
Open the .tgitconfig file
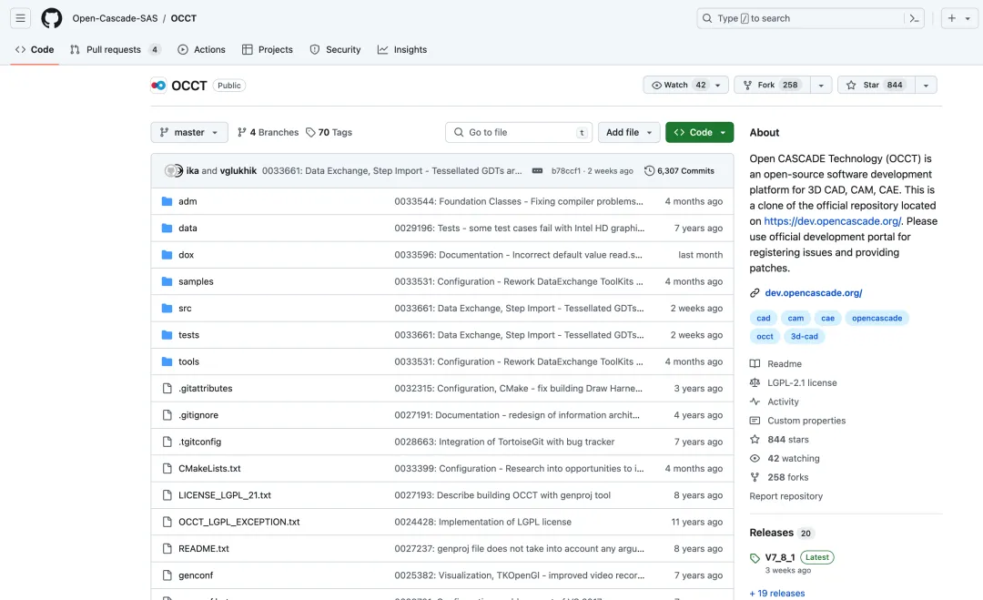click(199, 442)
